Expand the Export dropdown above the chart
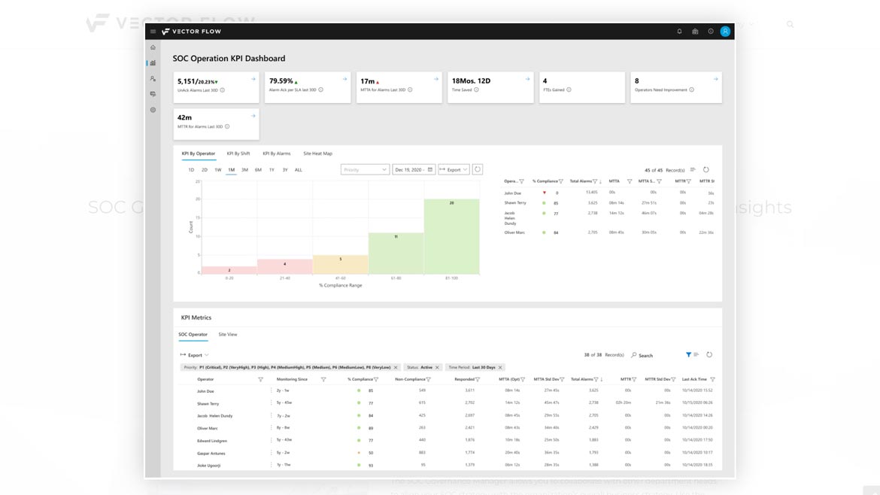880x495 pixels. pos(454,170)
